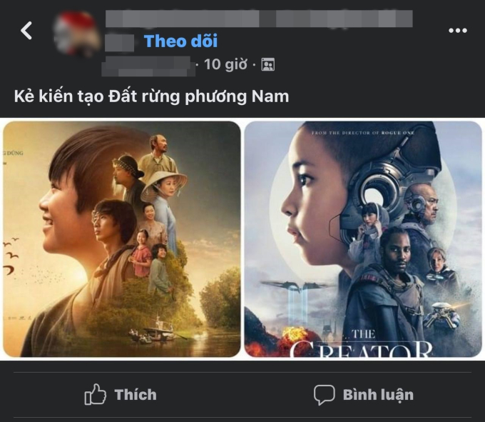The height and width of the screenshot is (422, 485).
Task: Click the Bình luận label
Action: [378, 395]
